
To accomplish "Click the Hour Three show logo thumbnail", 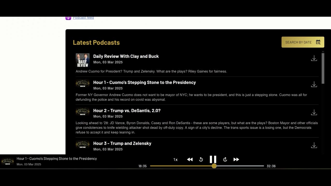I will (82, 145).
